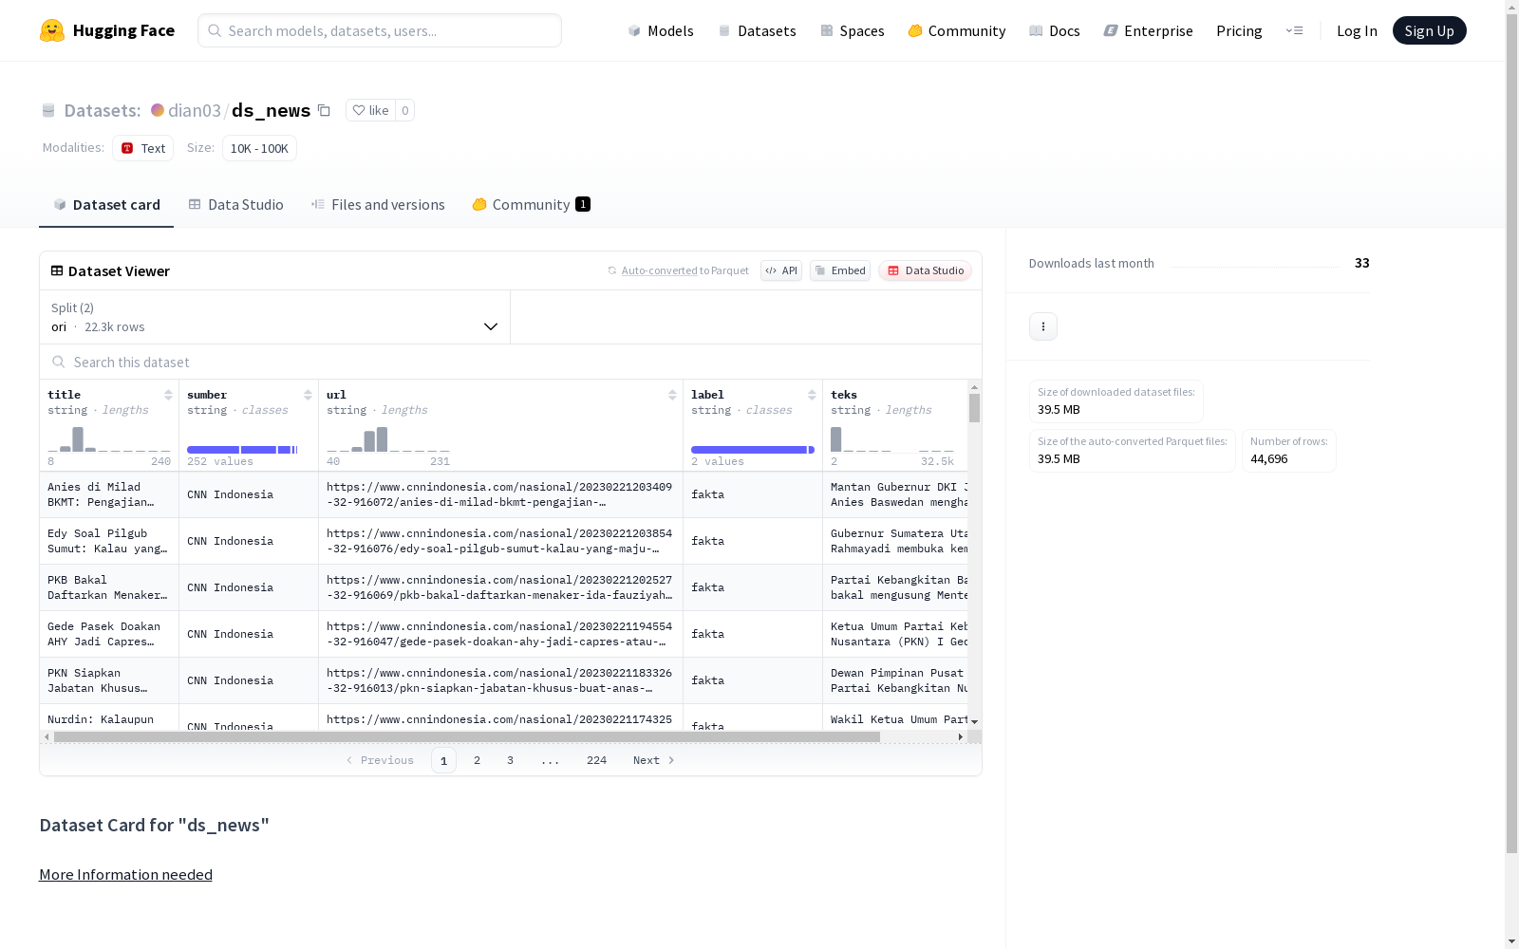Sort the url column
The image size is (1519, 949).
click(672, 395)
